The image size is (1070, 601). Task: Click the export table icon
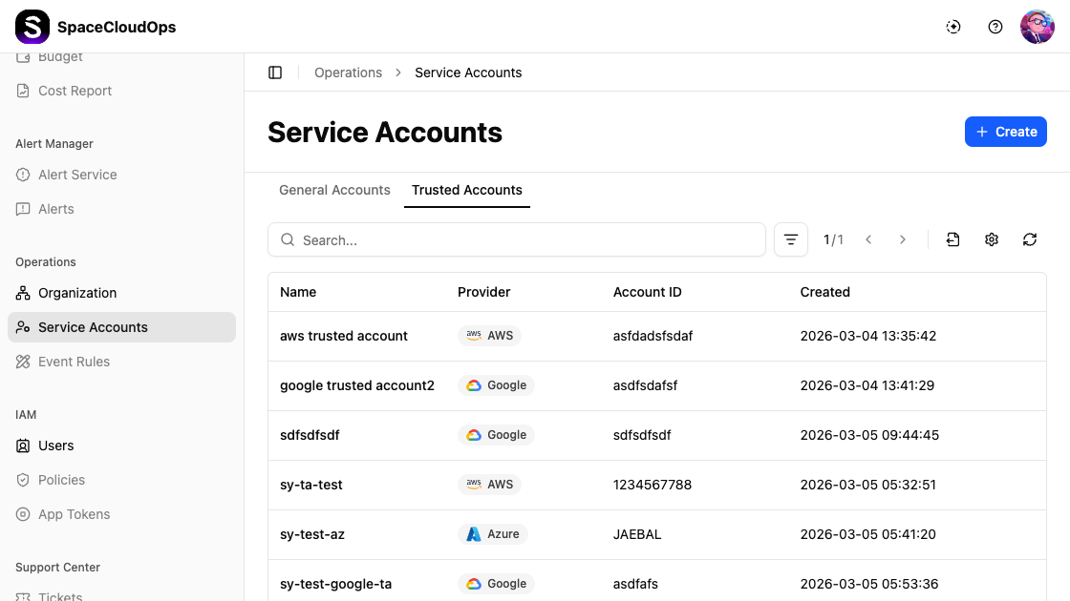tap(952, 239)
